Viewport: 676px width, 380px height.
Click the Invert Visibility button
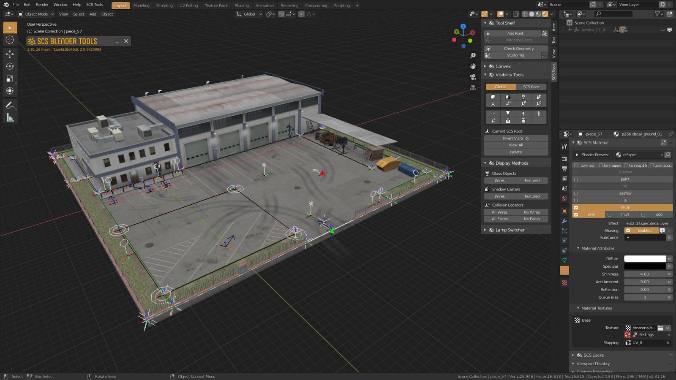point(516,138)
